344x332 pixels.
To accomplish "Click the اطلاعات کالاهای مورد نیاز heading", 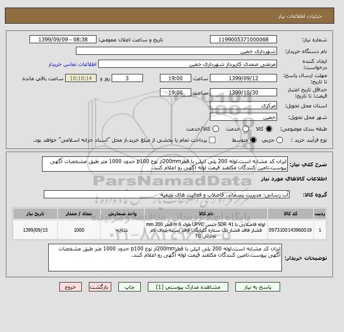I will (294, 179).
